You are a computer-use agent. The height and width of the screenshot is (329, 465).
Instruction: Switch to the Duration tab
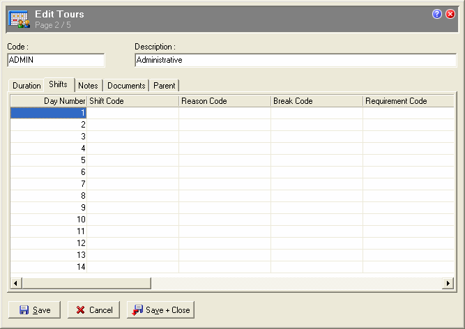click(26, 86)
